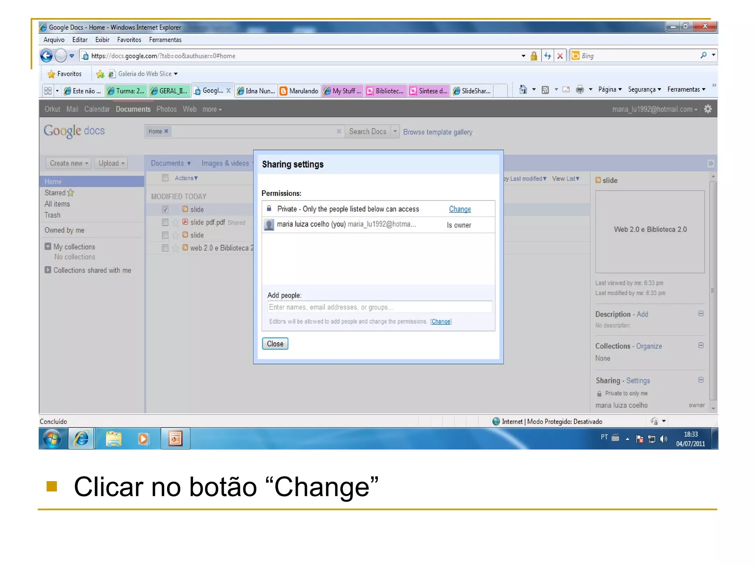Click the Google Docs settings gear icon

[707, 109]
